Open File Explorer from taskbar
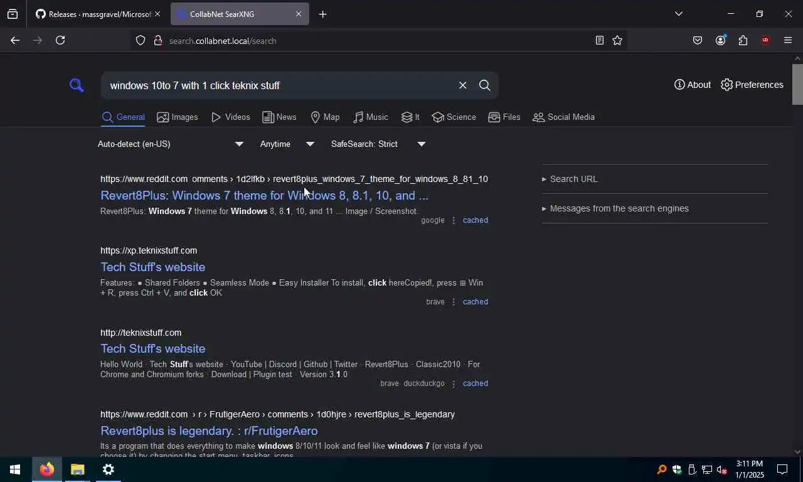 click(77, 469)
